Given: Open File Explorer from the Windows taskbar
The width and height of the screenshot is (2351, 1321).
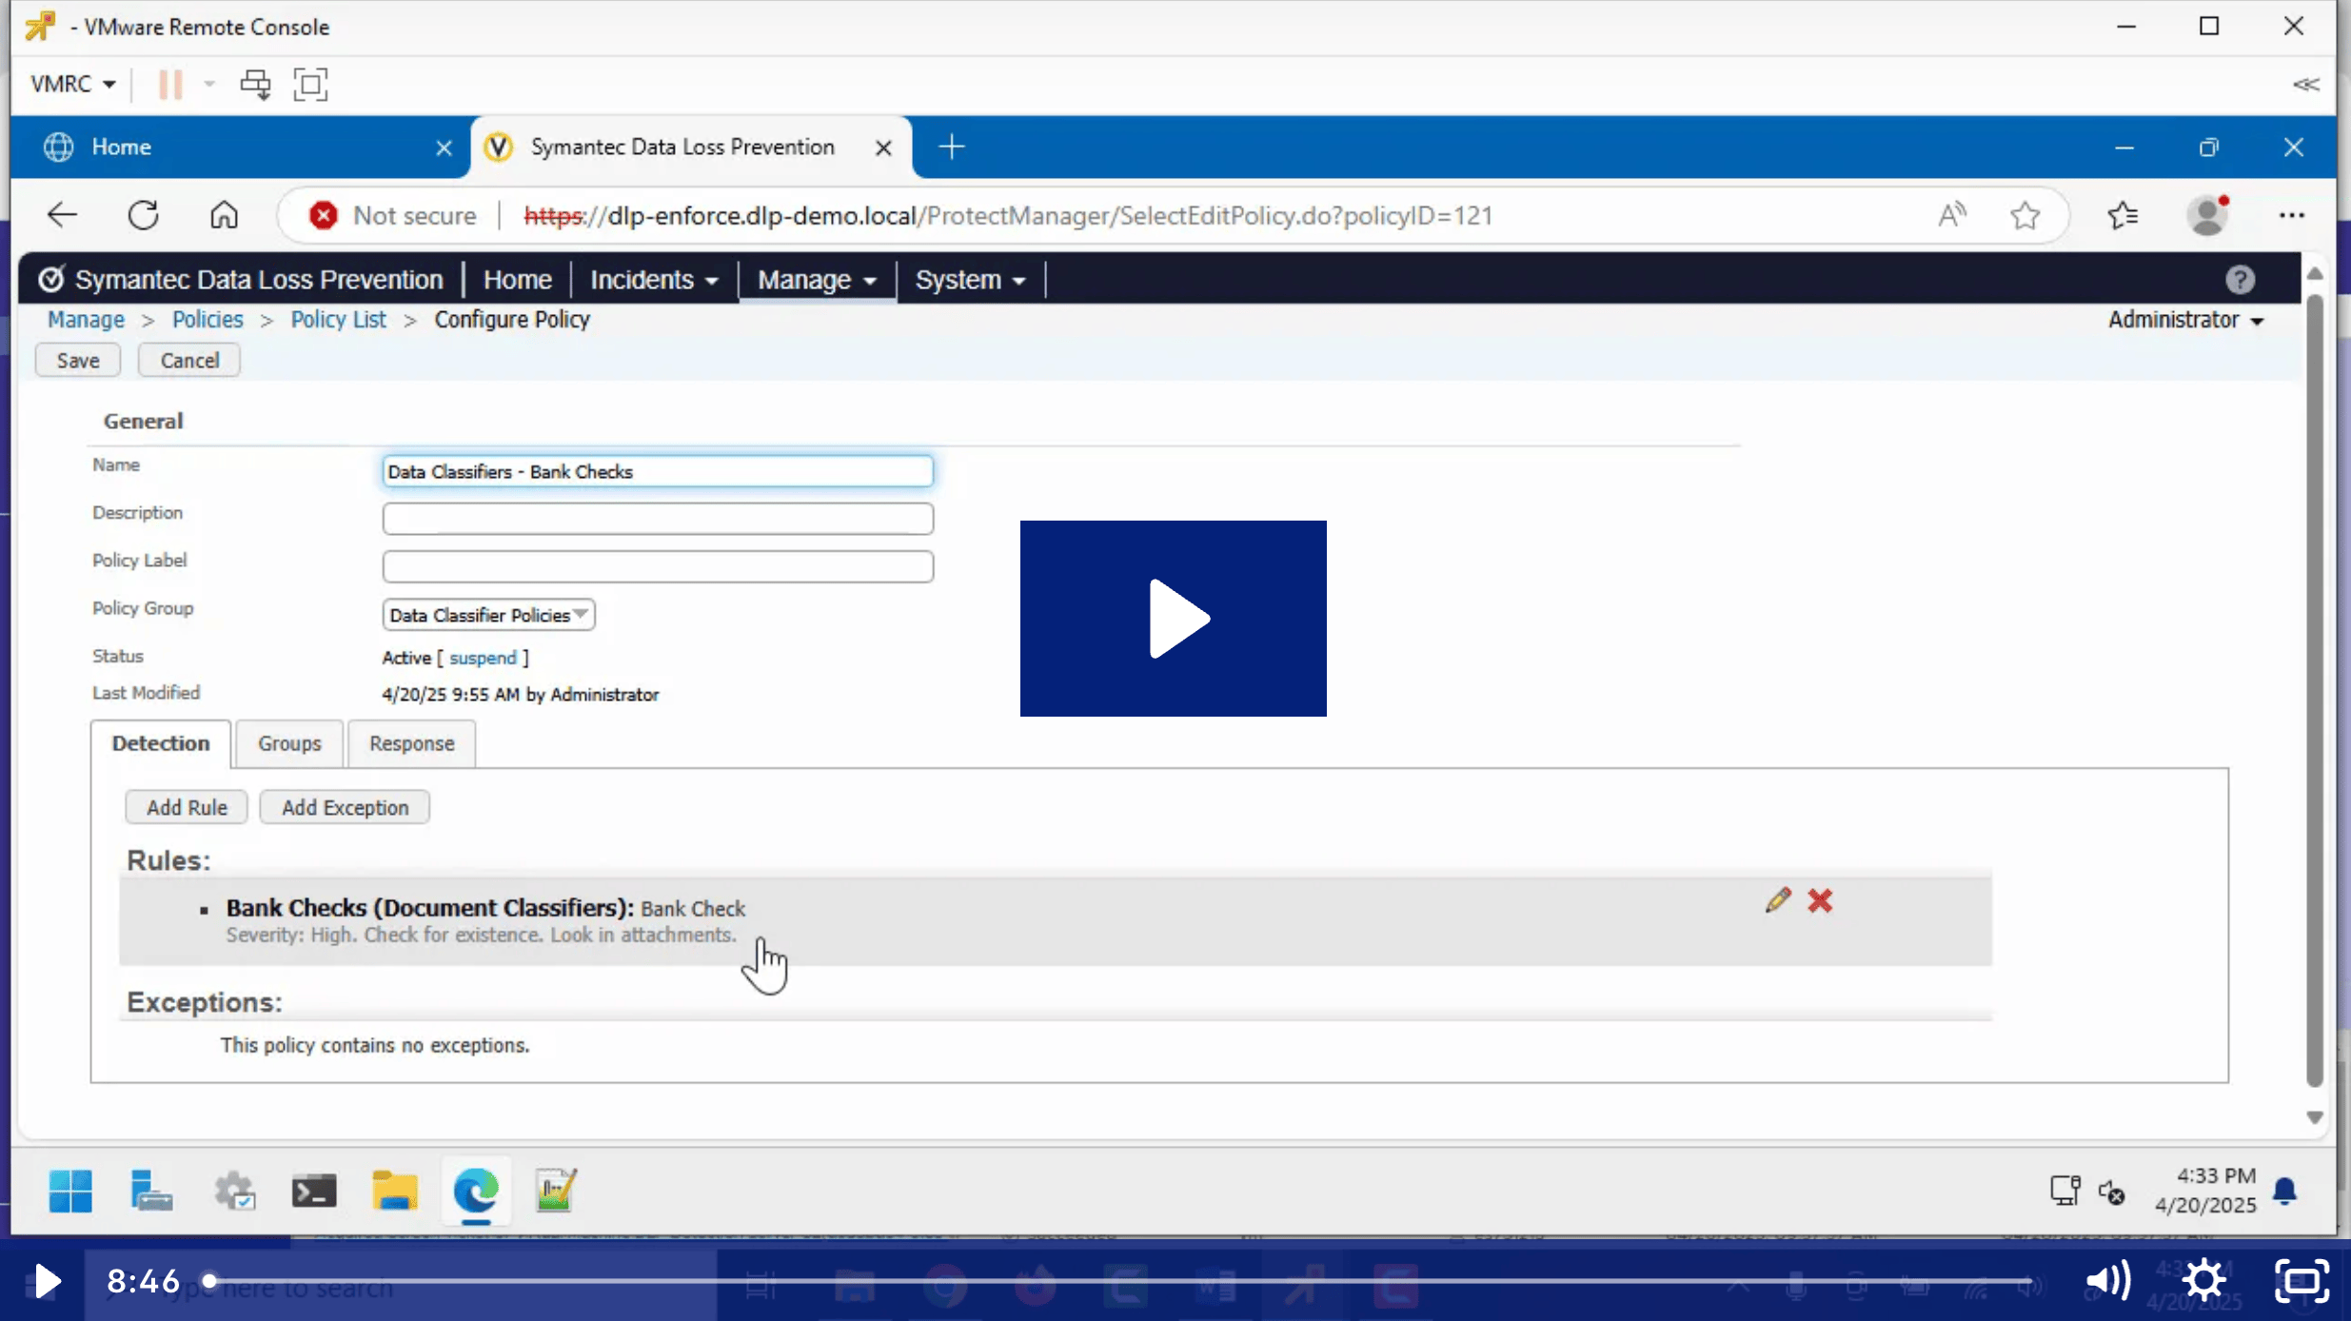Looking at the screenshot, I should [x=394, y=1191].
